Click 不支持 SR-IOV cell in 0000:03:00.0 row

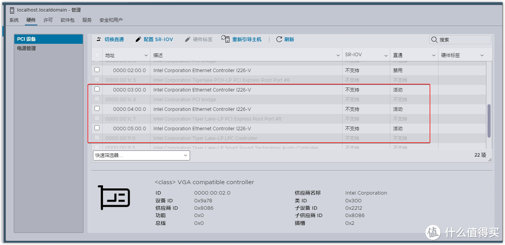click(352, 90)
